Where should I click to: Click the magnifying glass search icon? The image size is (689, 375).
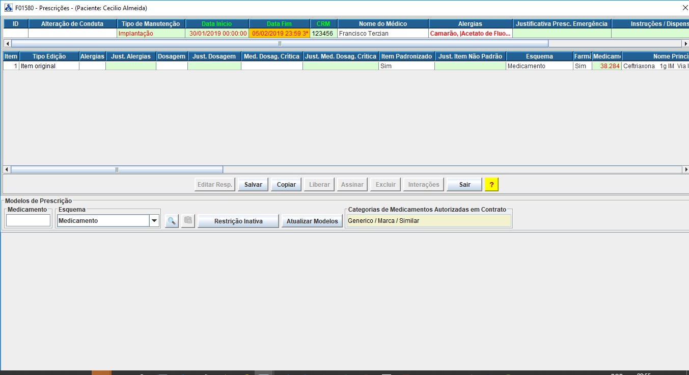pos(172,221)
